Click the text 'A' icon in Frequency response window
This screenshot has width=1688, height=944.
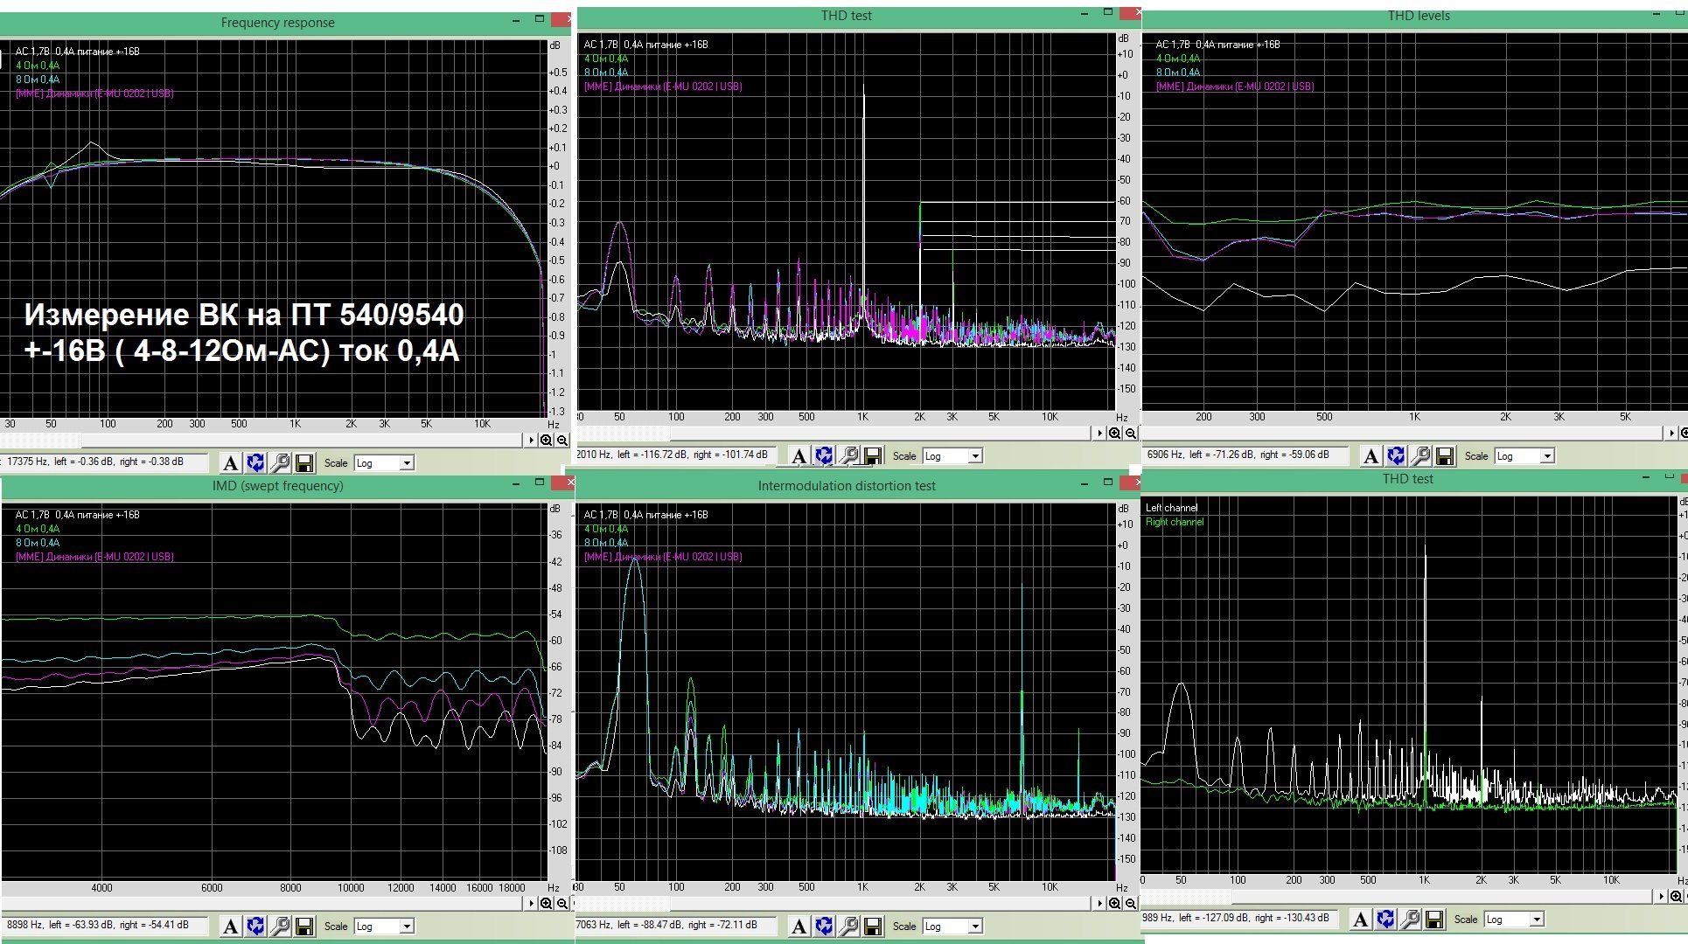click(230, 463)
